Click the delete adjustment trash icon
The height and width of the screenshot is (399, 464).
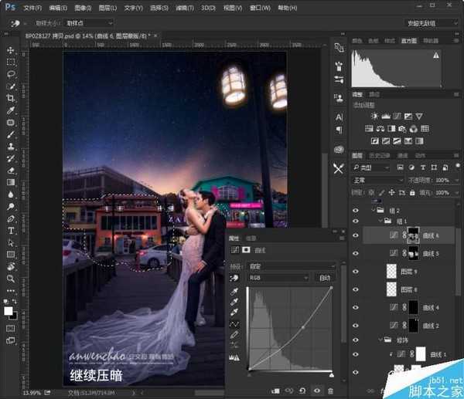(330, 391)
